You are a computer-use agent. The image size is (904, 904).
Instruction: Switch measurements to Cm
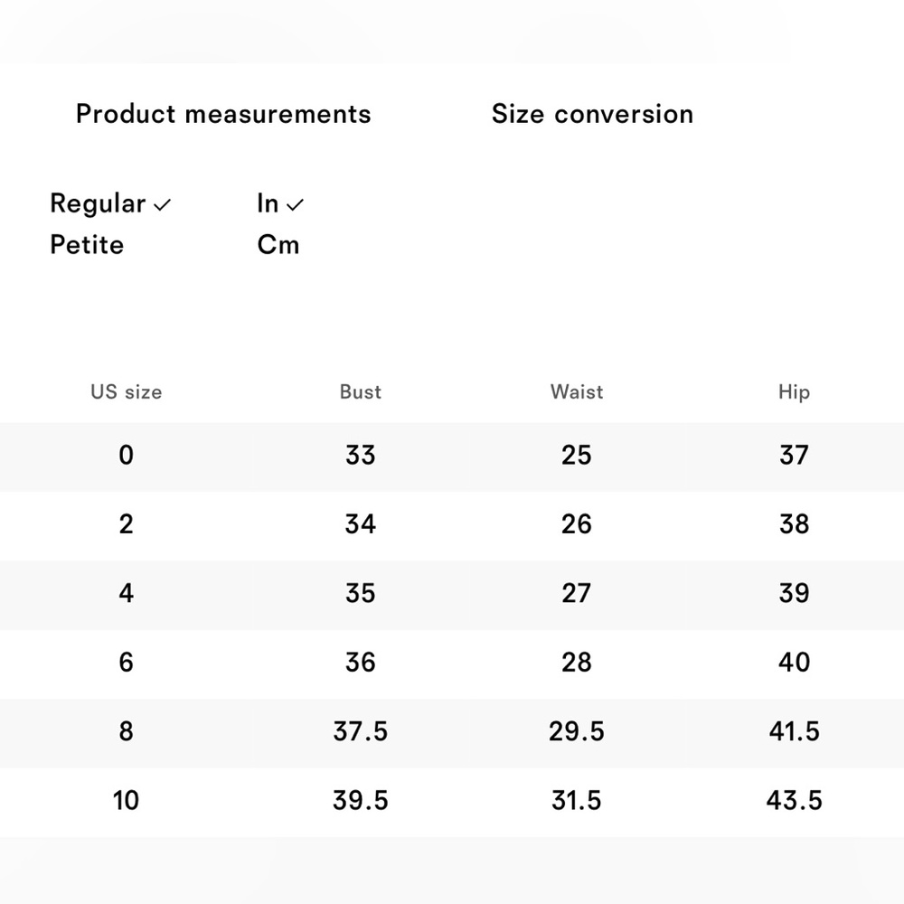click(278, 244)
